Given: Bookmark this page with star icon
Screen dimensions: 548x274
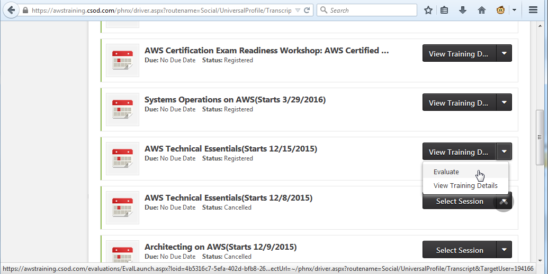Looking at the screenshot, I should pyautogui.click(x=428, y=10).
